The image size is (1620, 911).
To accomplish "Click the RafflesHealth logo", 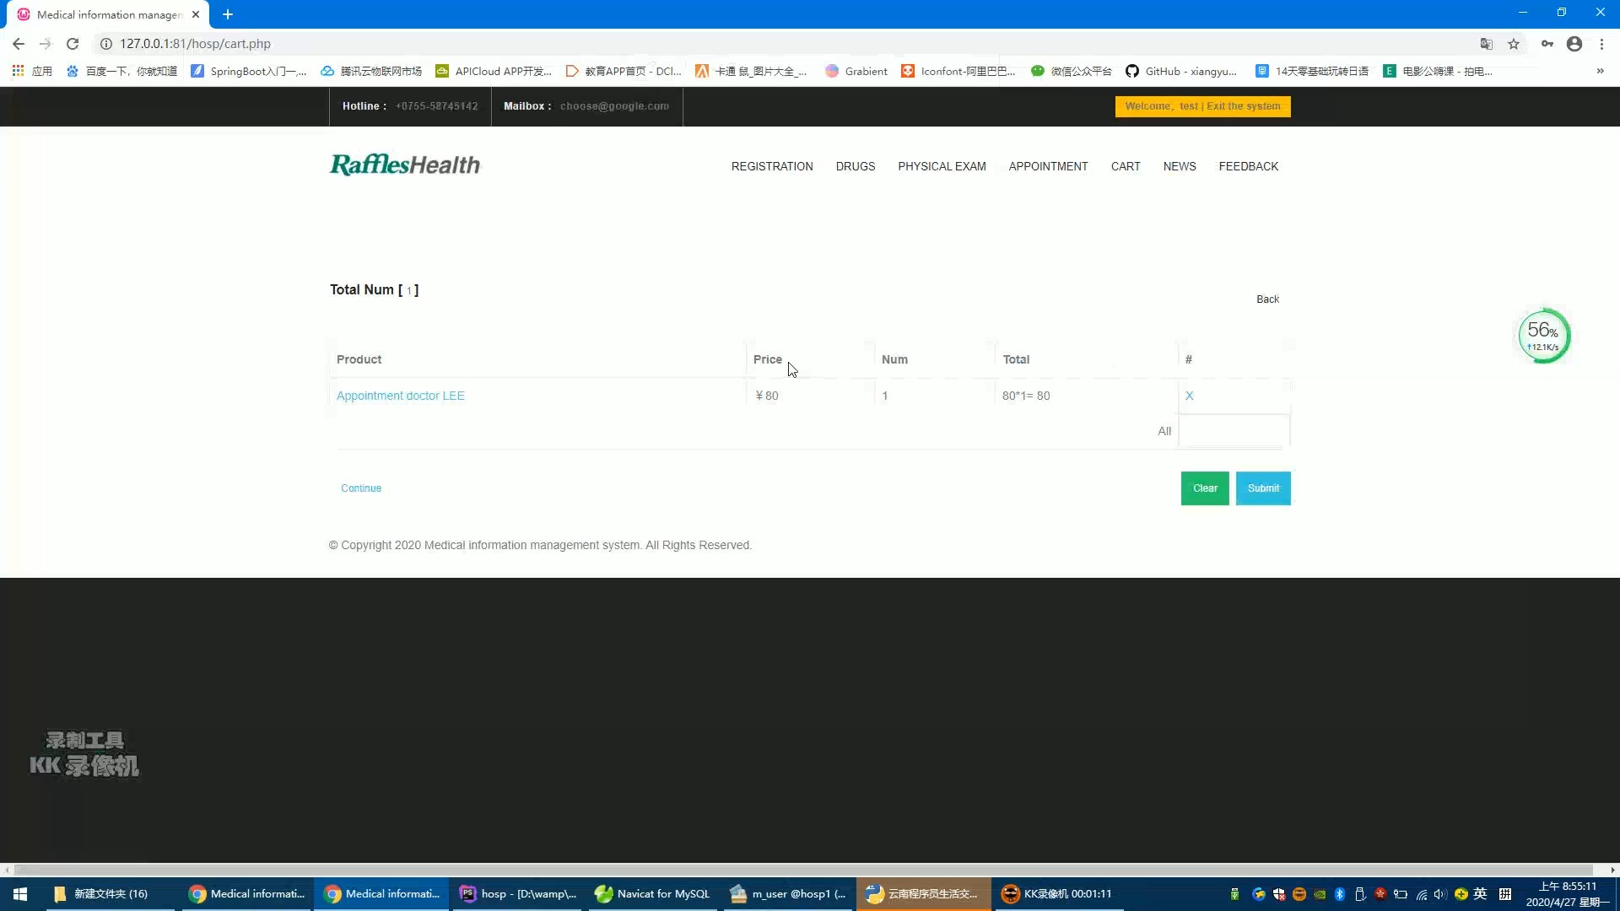I will pos(405,164).
